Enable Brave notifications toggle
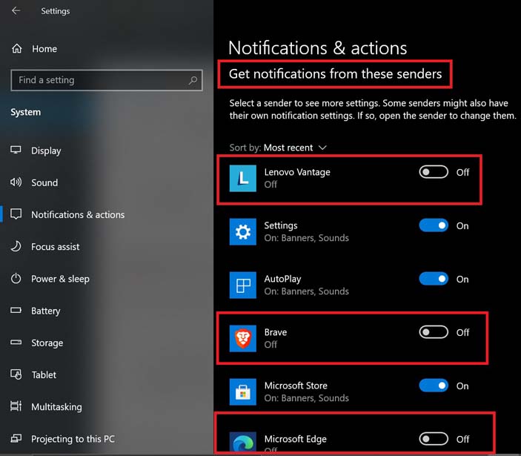The width and height of the screenshot is (521, 456). pyautogui.click(x=434, y=332)
